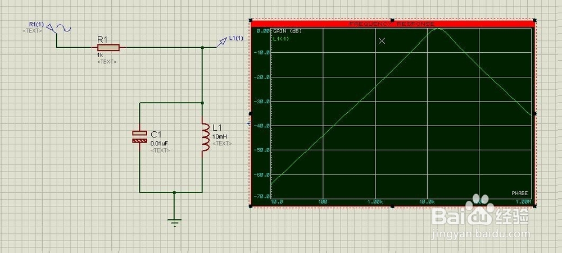Screen dimensions: 562x253
Task: Click the 10mH inductance value
Action: [220, 136]
